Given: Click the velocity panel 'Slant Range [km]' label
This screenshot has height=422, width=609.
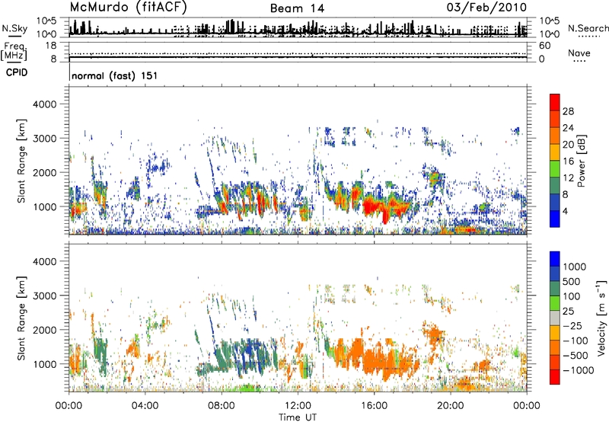Looking at the screenshot, I should (x=21, y=318).
